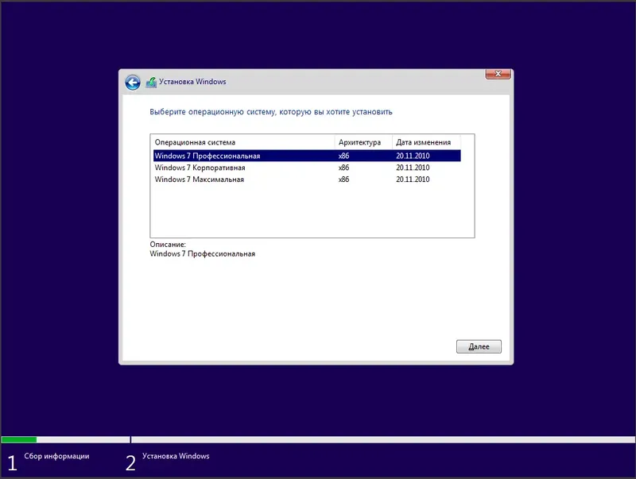Click x86 in the Корпоративная row

[x=343, y=168]
